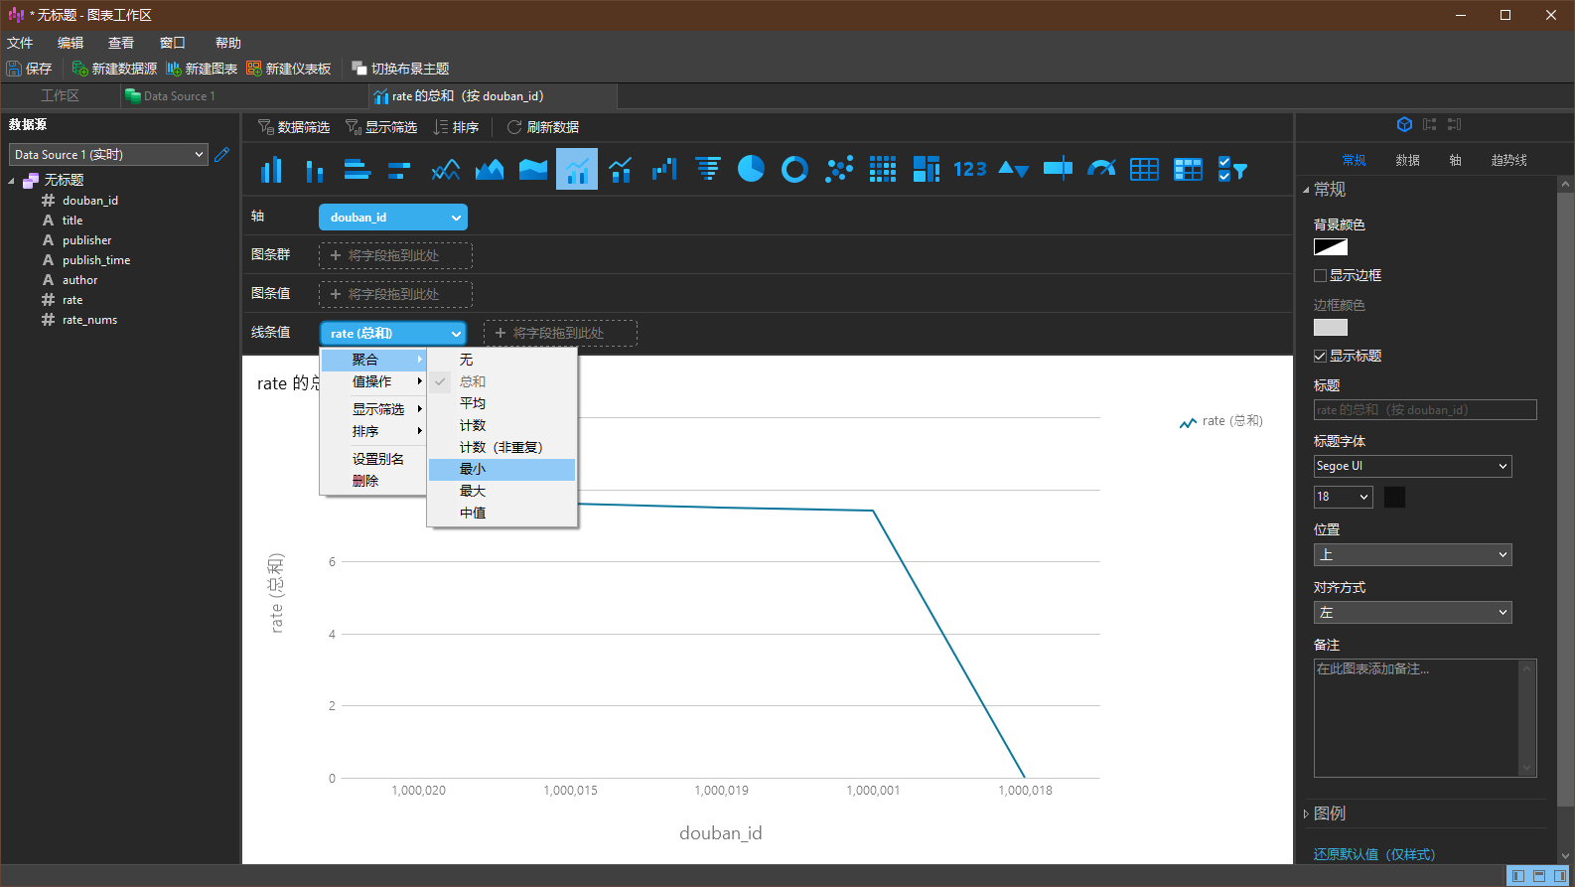Open the title position (上) dropdown
The width and height of the screenshot is (1575, 887).
1412,554
